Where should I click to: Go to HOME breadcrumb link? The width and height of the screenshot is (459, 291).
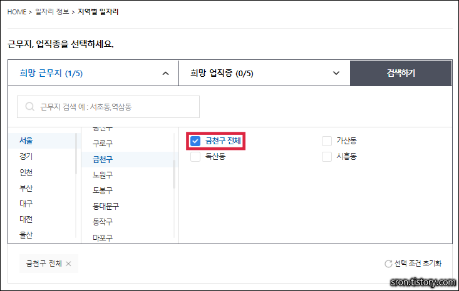[x=17, y=12]
